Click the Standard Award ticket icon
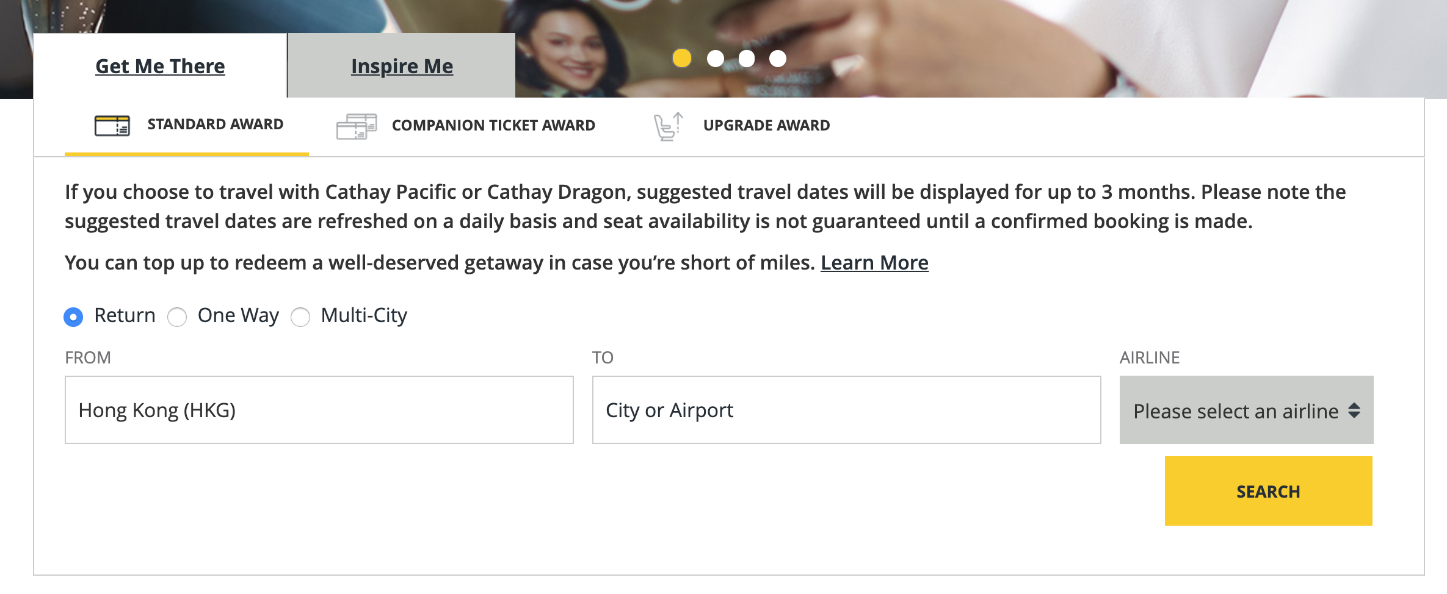 tap(112, 126)
